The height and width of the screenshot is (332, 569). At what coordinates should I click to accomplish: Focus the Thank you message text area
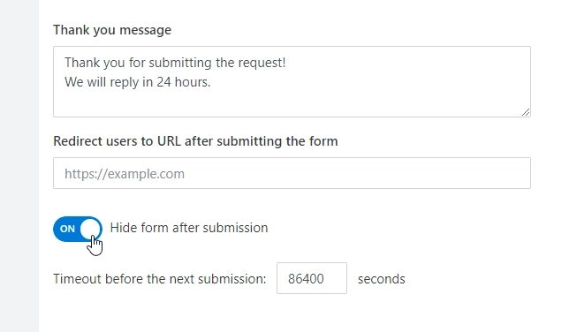point(292,81)
